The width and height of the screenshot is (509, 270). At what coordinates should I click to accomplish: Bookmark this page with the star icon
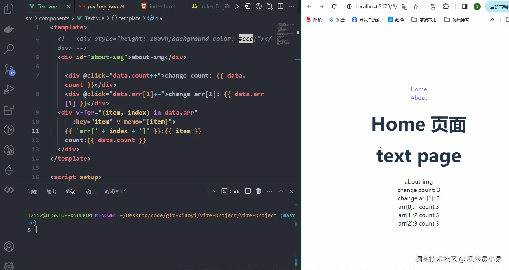coord(416,6)
